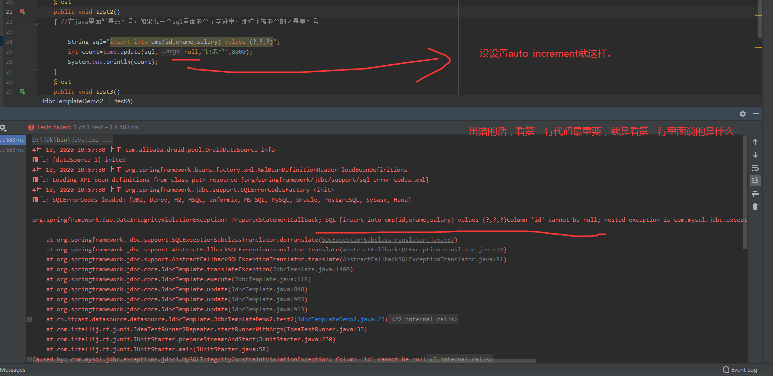
Task: Click the 'public void test2()' declaration
Action: point(87,12)
